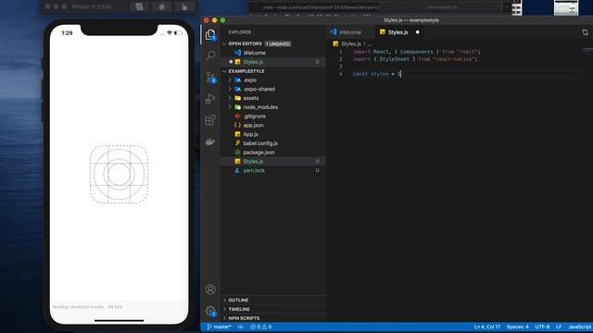Click the simulator rotate toolbar icon
The width and height of the screenshot is (593, 333).
click(x=184, y=6)
